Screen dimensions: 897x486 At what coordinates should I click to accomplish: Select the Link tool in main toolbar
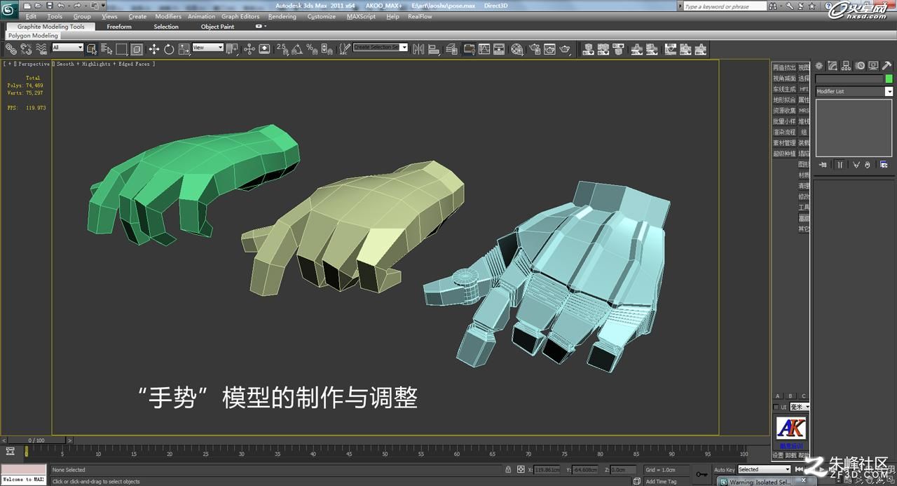[11, 48]
